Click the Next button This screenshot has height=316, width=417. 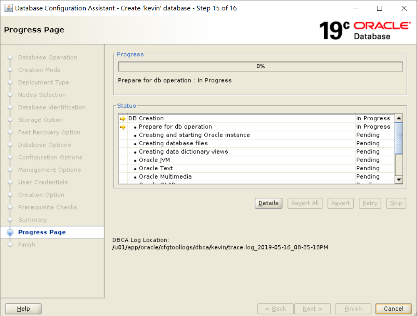click(x=313, y=309)
